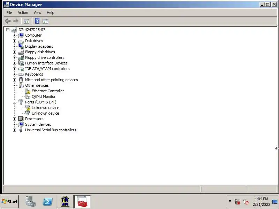Screen dimensions: 279x209
Task: Open the View menu
Action: click(37, 13)
